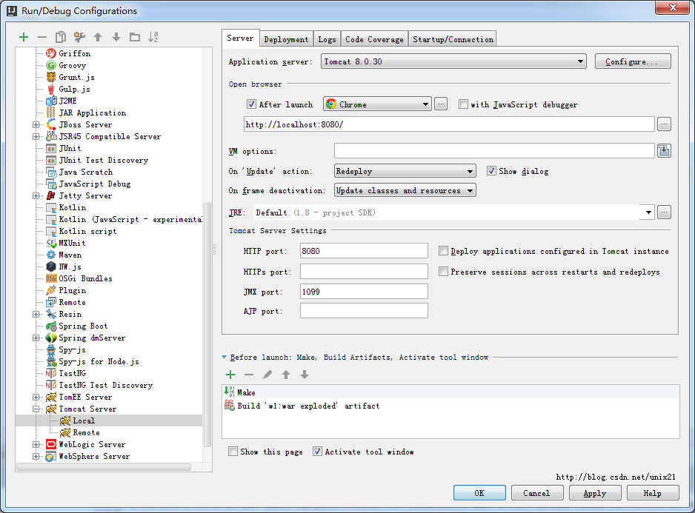The height and width of the screenshot is (513, 695).
Task: Switch to Deployment tab
Action: tap(286, 39)
